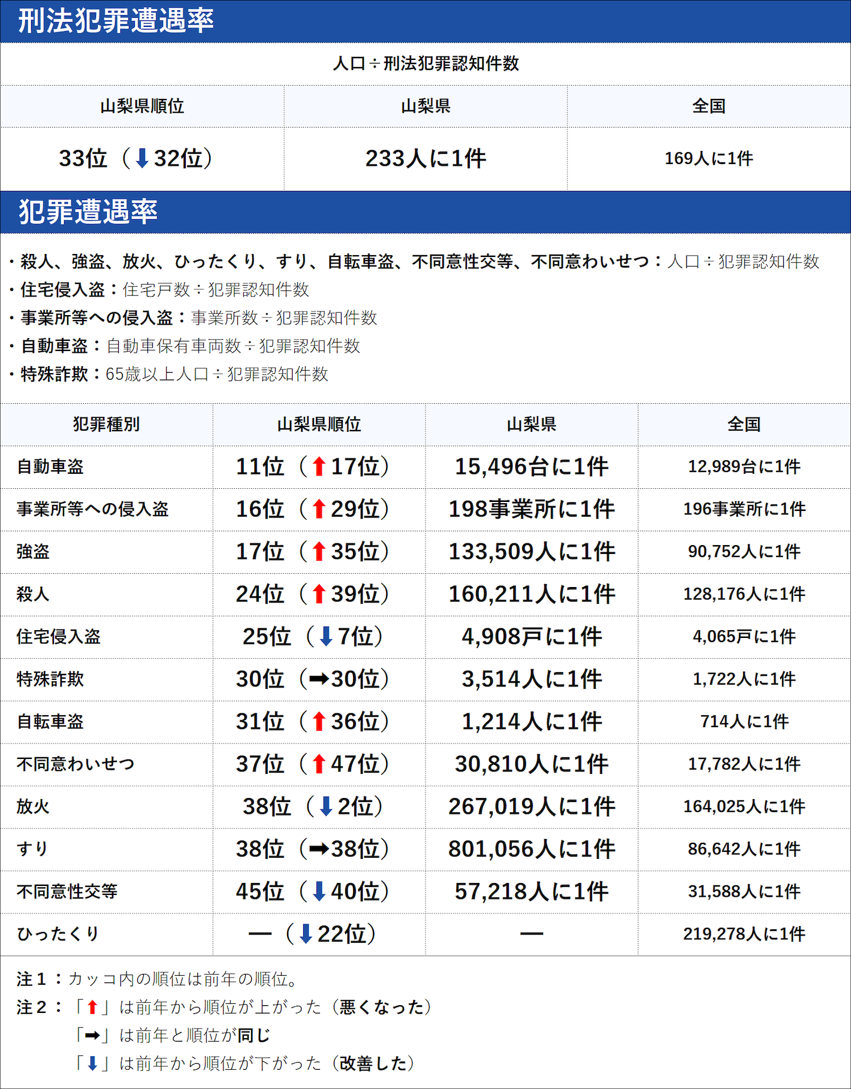Click the 住宅侵入盗 row label
This screenshot has width=851, height=1089.
coord(59,637)
